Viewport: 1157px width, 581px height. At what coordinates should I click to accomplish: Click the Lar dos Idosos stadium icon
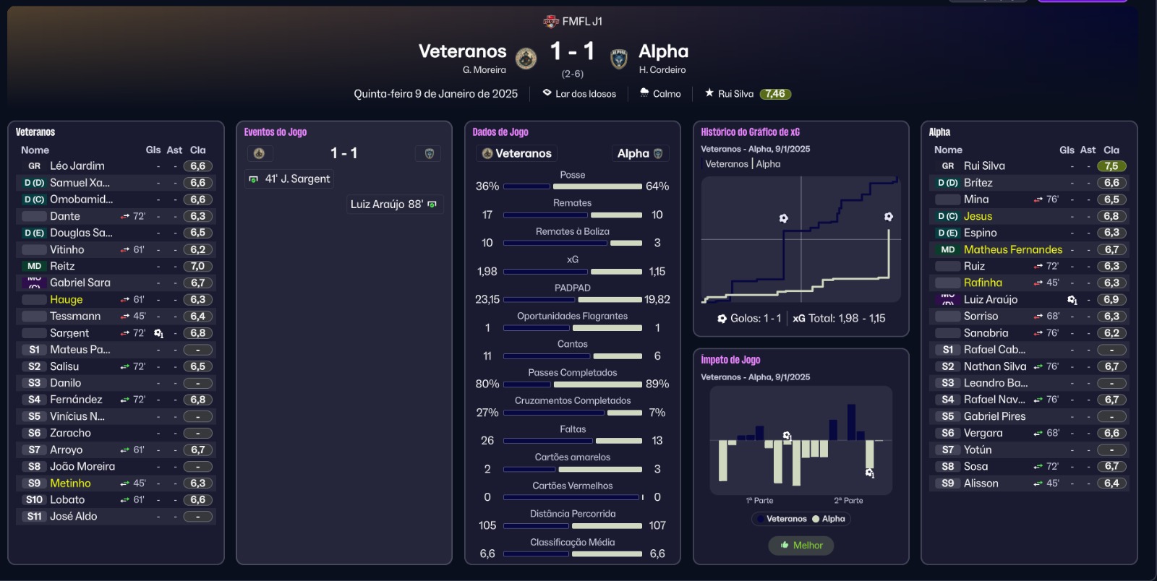tap(547, 93)
